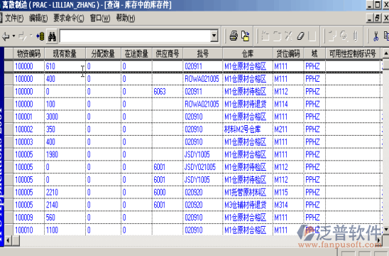389x256 pixels.
Task: Click the 材料M2号仓库 warehouse cell
Action: point(242,129)
